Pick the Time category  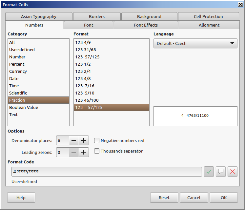pos(38,86)
